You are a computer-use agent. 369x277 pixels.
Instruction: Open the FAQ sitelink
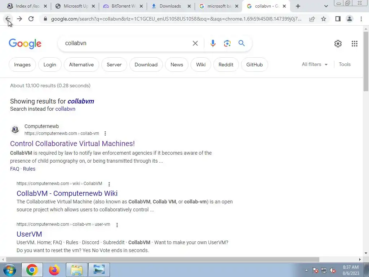tap(14, 169)
